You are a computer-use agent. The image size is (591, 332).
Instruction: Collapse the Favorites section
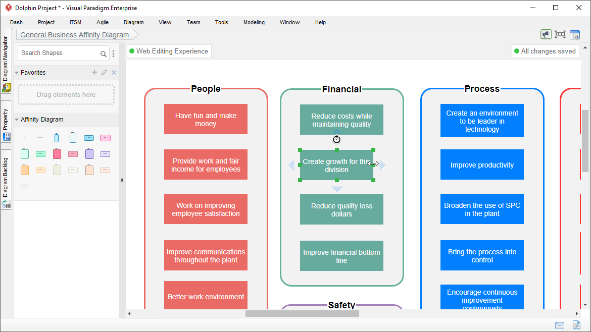pyautogui.click(x=17, y=73)
